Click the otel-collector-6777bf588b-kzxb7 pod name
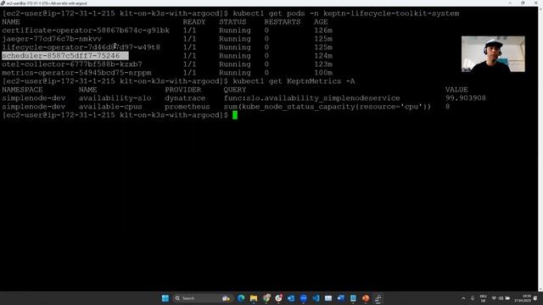The image size is (543, 305). [72, 64]
